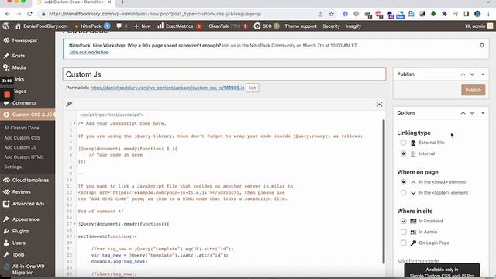Select In the head element option
The height and width of the screenshot is (279, 496).
(403, 182)
